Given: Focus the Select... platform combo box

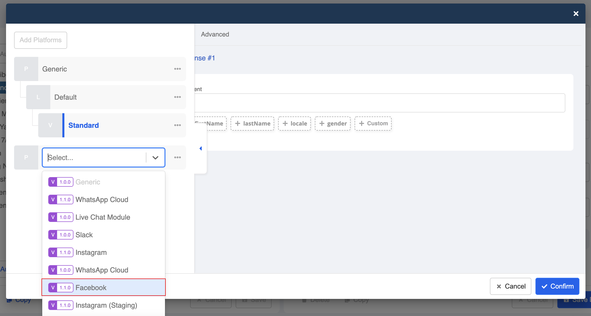Looking at the screenshot, I should tap(104, 157).
